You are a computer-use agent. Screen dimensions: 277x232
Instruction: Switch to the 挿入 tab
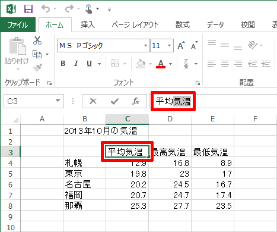click(x=88, y=25)
